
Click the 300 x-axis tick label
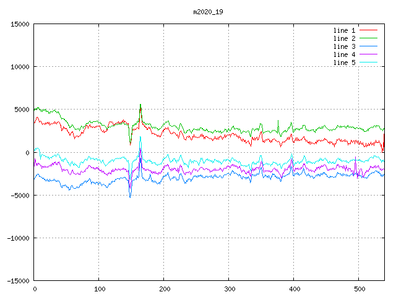pyautogui.click(x=229, y=289)
